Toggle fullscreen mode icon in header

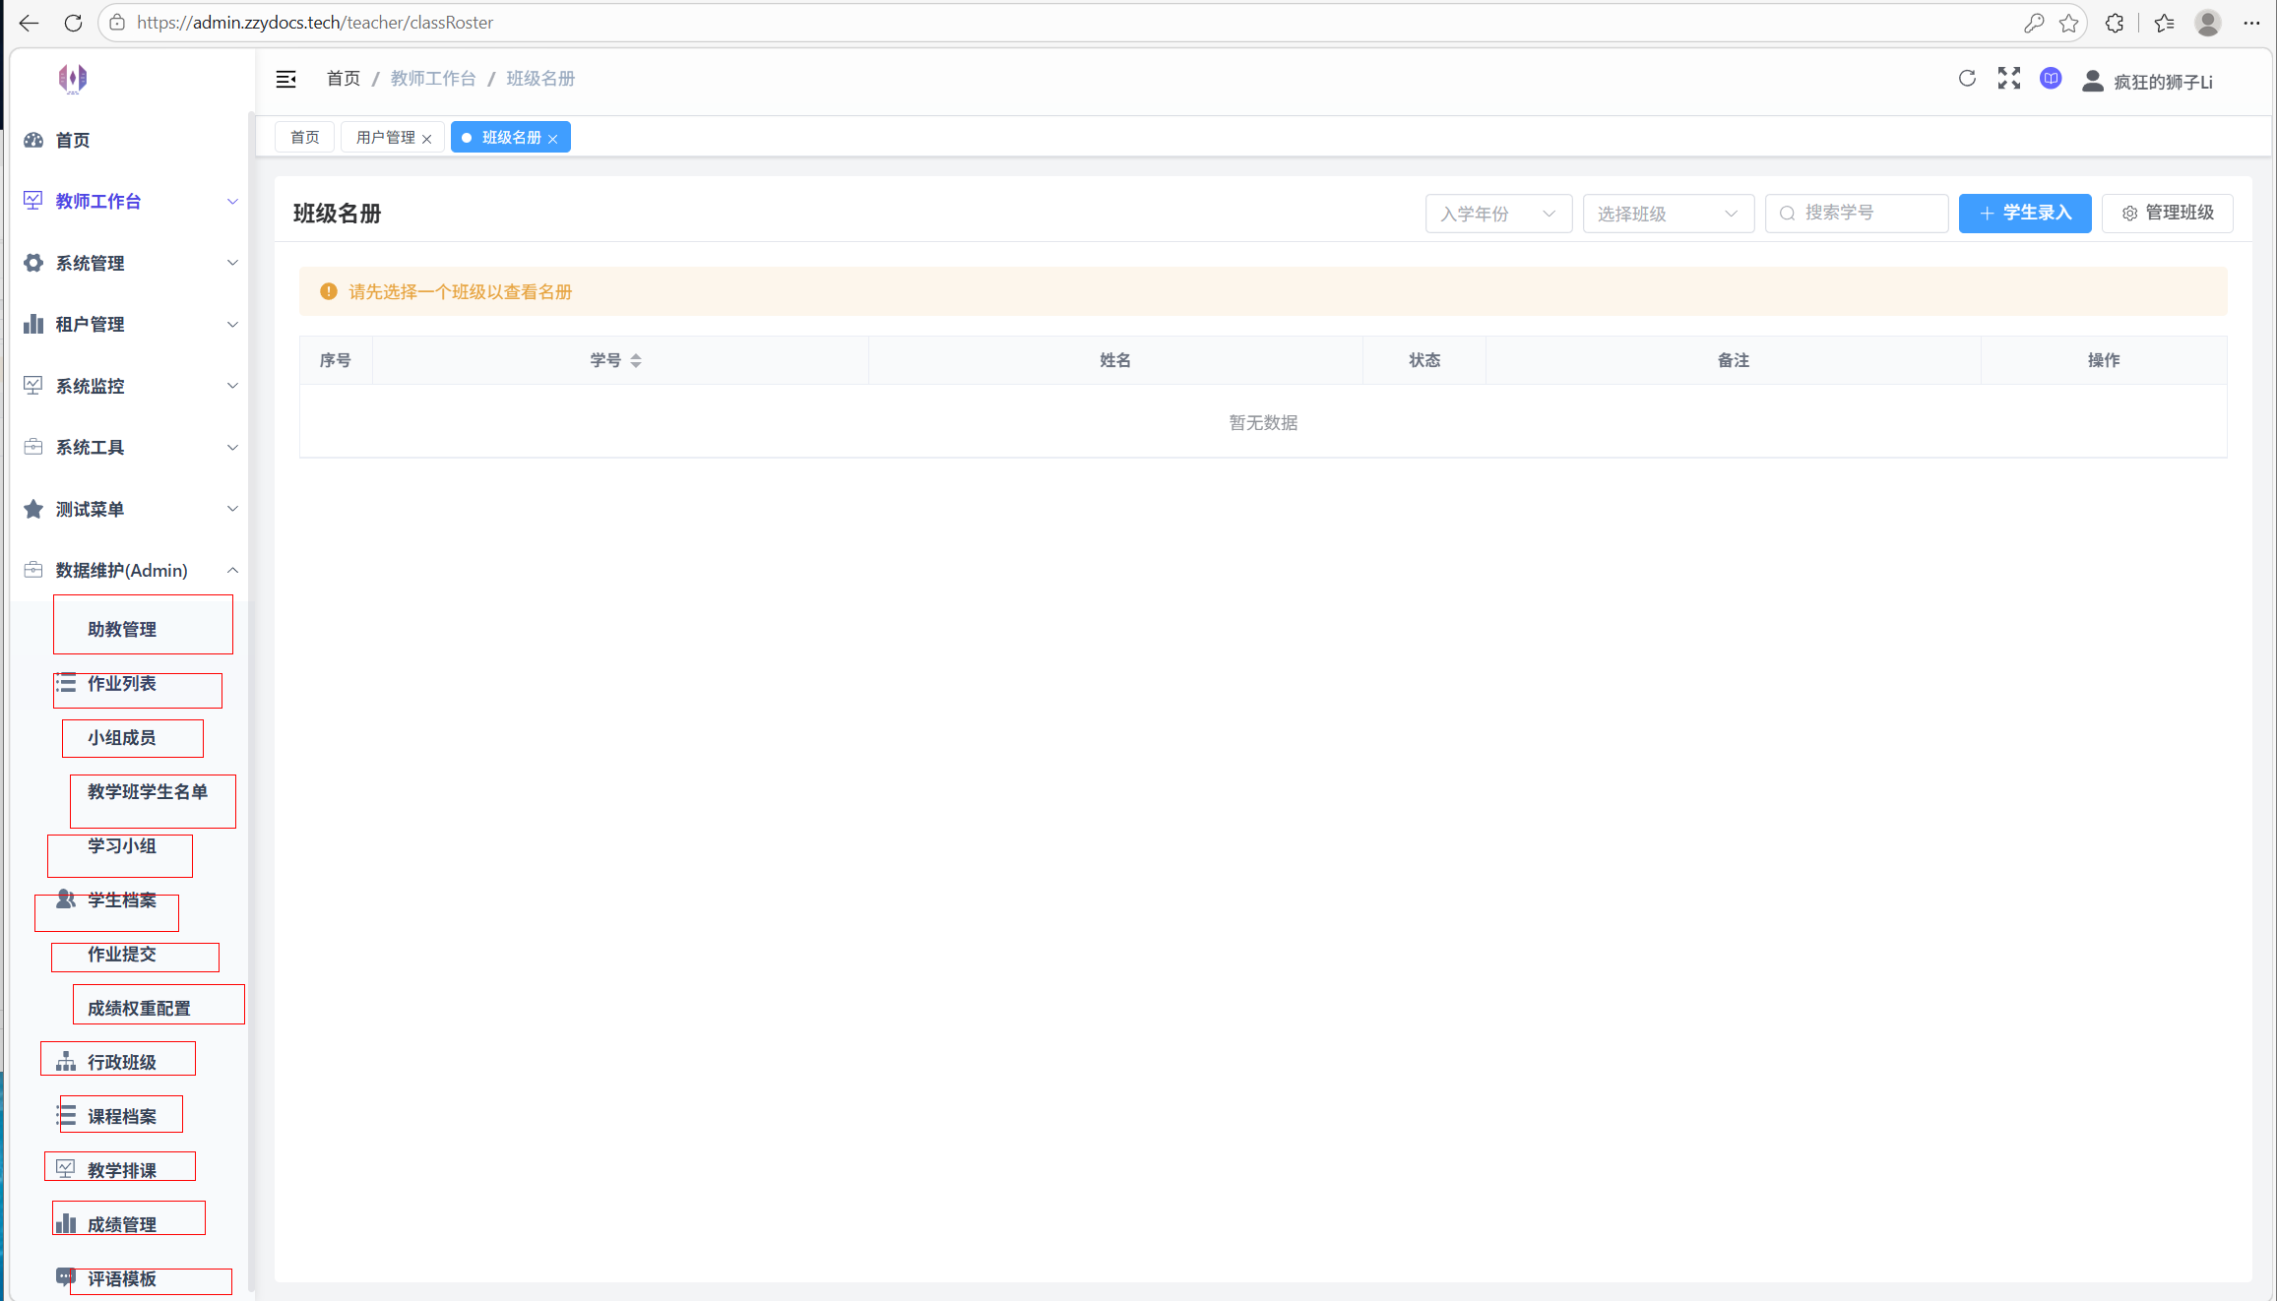pos(2008,79)
